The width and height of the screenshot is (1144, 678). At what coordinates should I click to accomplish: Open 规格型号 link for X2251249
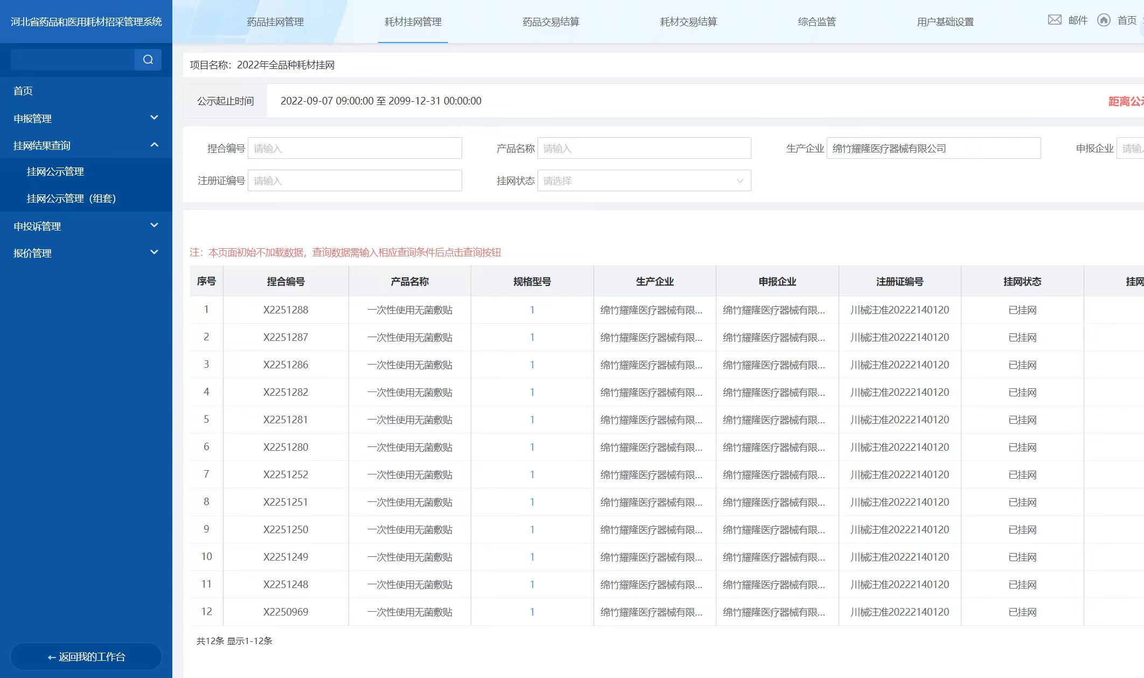(x=532, y=557)
